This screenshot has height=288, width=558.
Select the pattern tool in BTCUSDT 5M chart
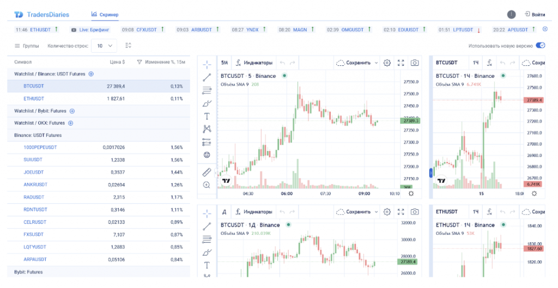pos(207,129)
